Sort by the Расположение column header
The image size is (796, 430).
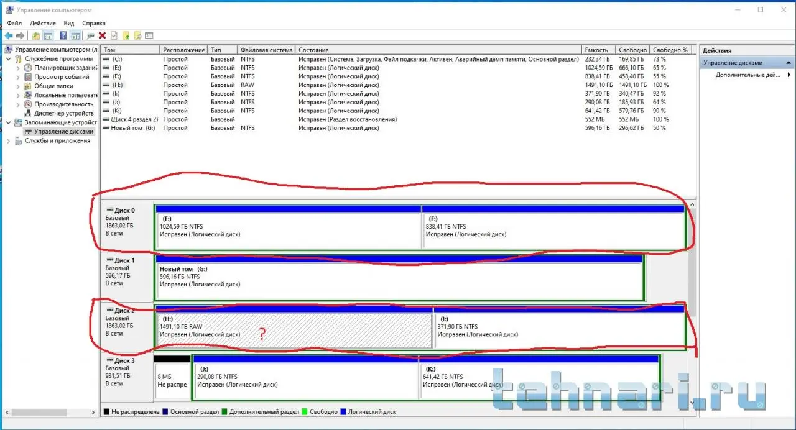[x=184, y=50]
